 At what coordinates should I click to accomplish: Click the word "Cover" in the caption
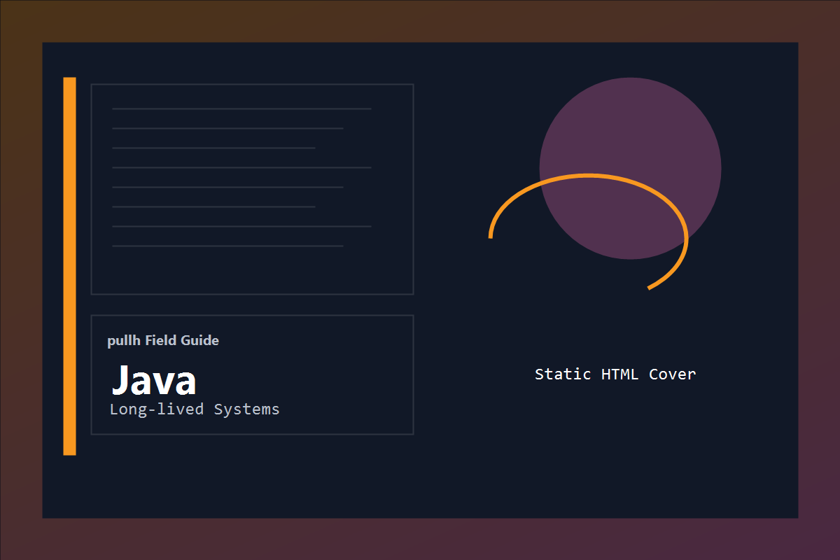pyautogui.click(x=672, y=374)
